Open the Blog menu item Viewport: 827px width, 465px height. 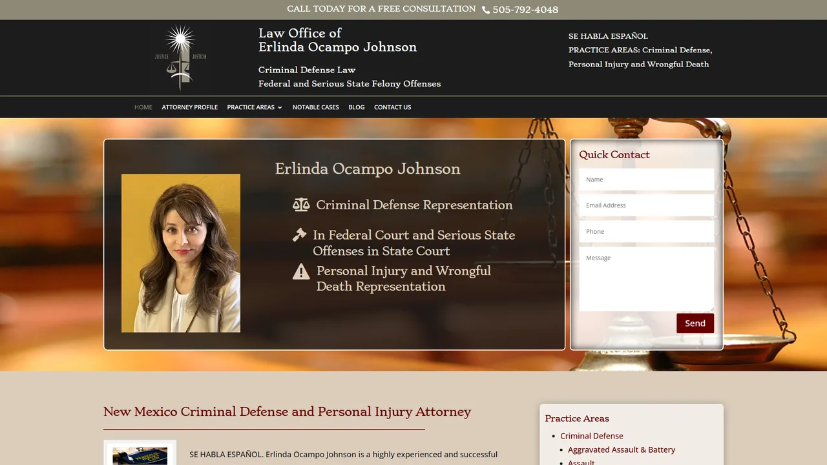[357, 107]
